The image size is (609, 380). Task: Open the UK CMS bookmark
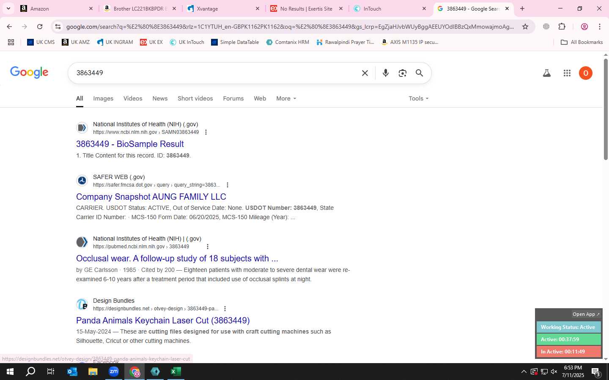pos(41,42)
